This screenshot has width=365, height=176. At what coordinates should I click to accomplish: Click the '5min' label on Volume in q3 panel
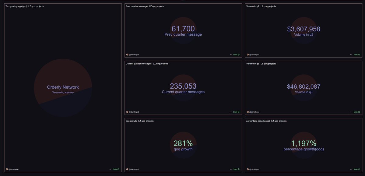click(356, 112)
